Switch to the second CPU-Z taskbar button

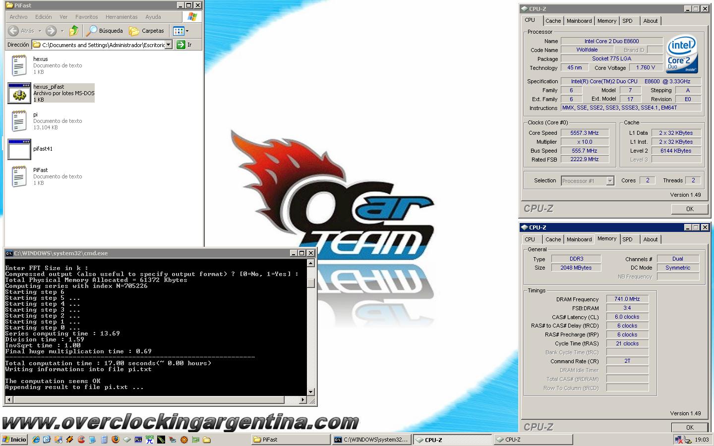(534, 440)
